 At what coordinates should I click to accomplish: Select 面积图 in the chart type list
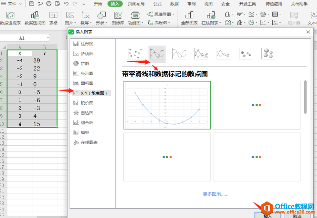click(92, 83)
